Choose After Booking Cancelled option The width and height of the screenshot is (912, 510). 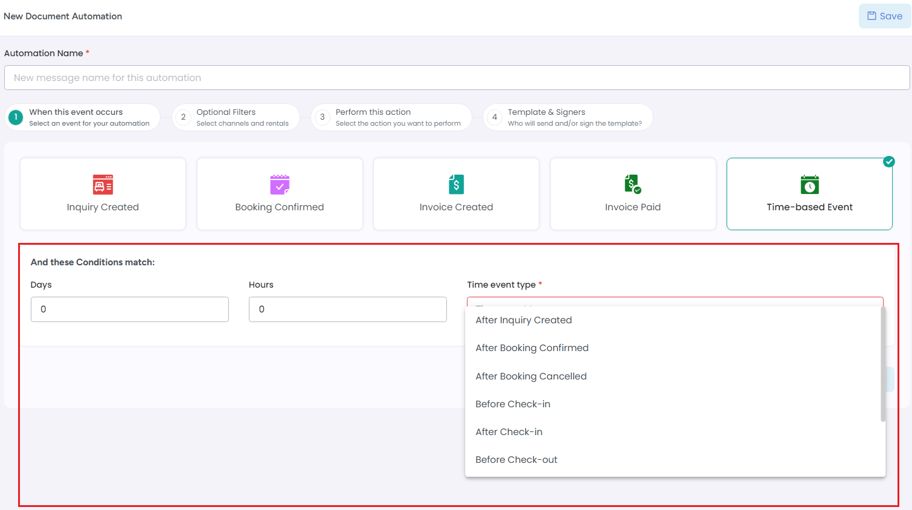point(673,376)
